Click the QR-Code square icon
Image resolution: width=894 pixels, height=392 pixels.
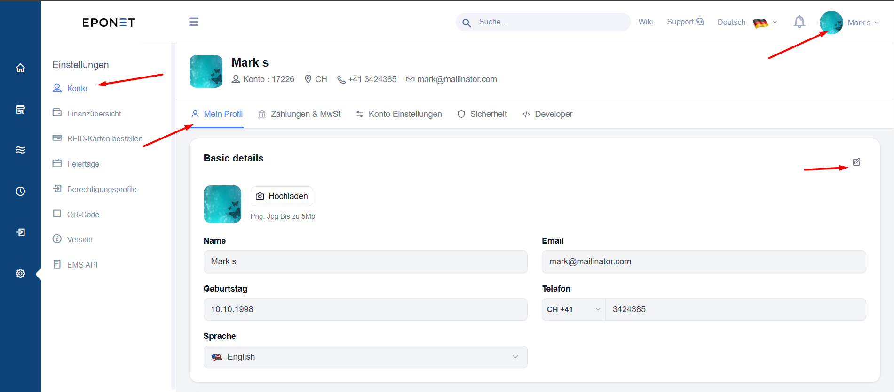pyautogui.click(x=57, y=214)
